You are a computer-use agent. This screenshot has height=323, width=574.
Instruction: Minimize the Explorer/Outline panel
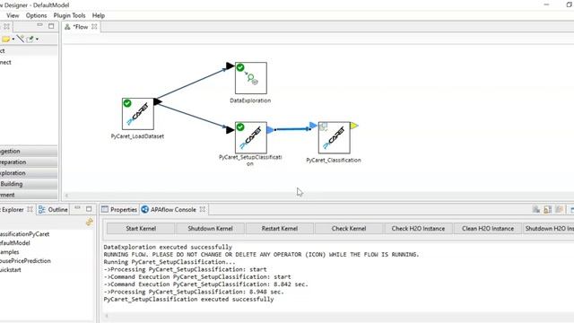click(x=77, y=208)
